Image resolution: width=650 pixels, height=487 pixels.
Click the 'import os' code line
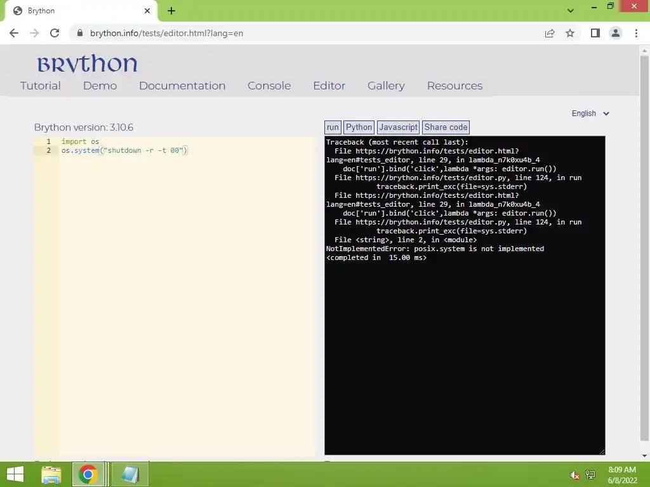pyautogui.click(x=80, y=141)
